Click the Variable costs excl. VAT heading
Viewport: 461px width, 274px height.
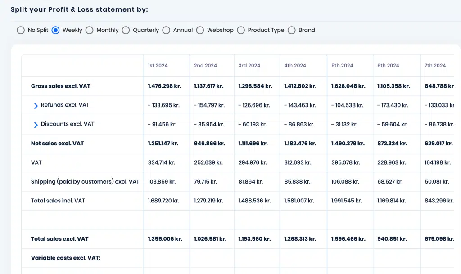tap(66, 258)
